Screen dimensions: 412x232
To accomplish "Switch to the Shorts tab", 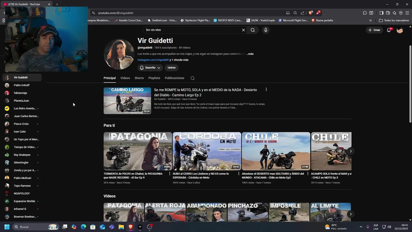I will pos(139,78).
